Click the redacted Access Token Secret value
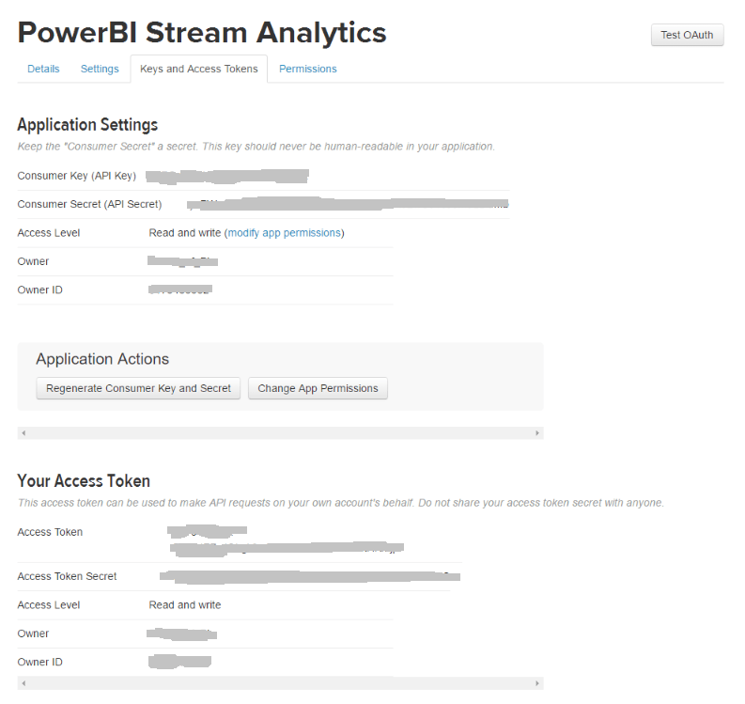 tap(310, 576)
